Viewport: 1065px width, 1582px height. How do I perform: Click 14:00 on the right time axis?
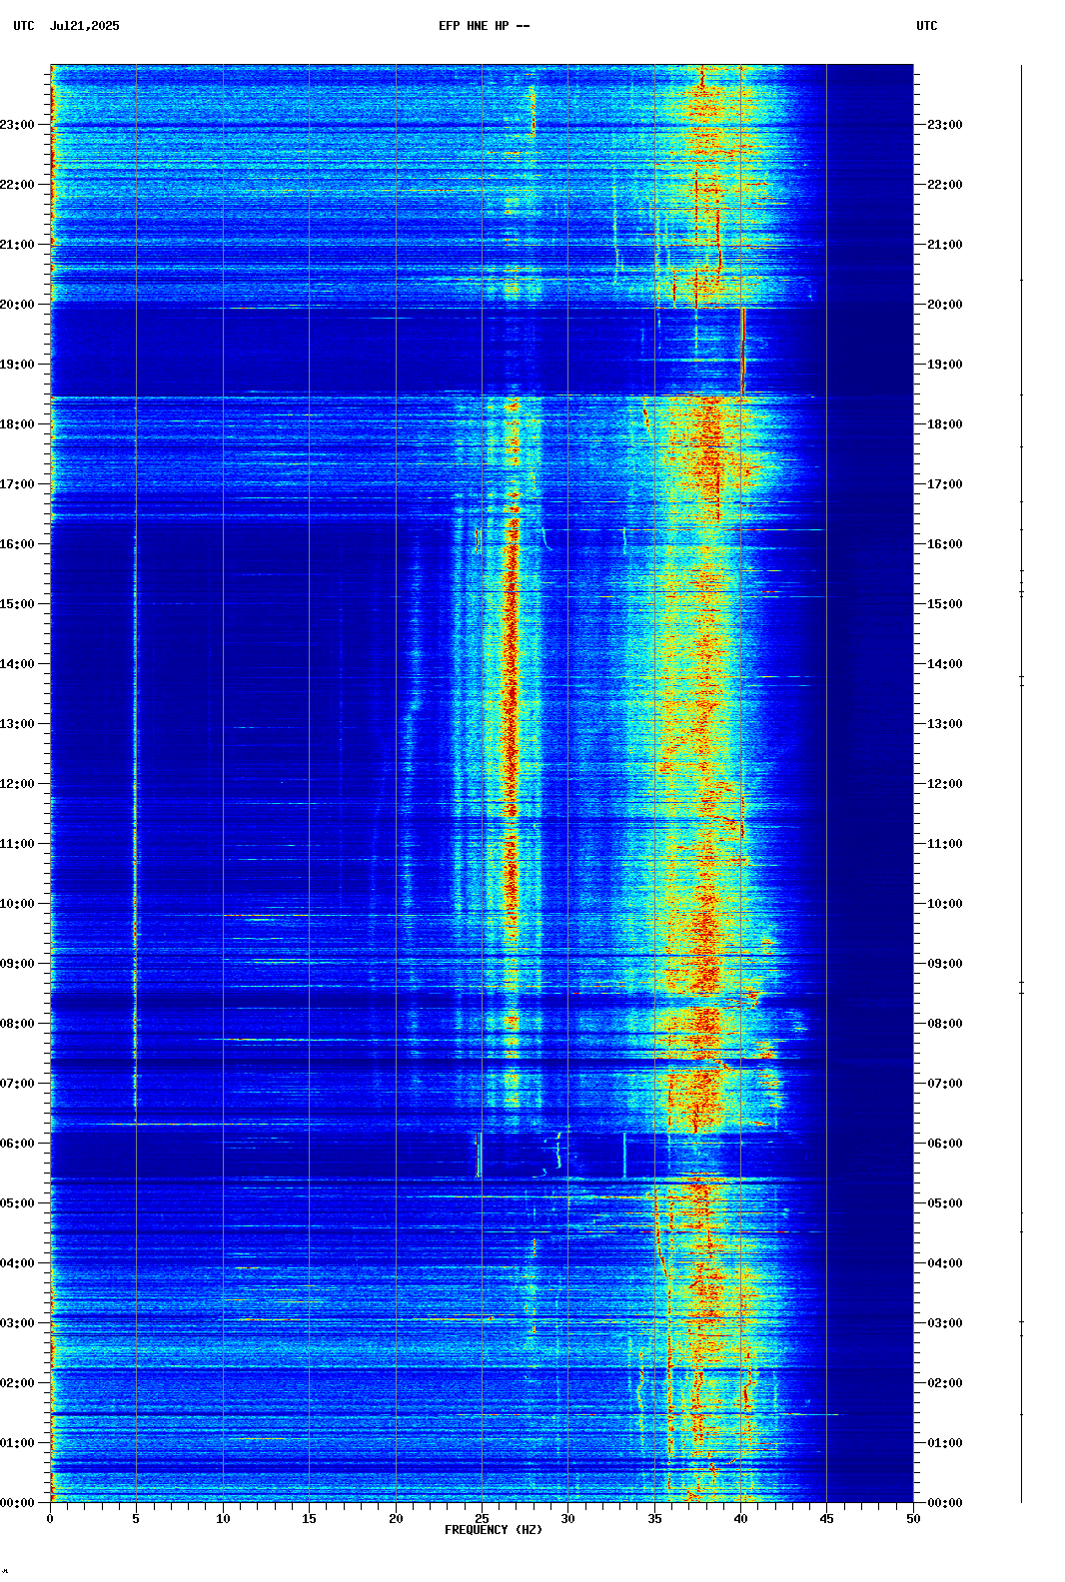[x=945, y=664]
